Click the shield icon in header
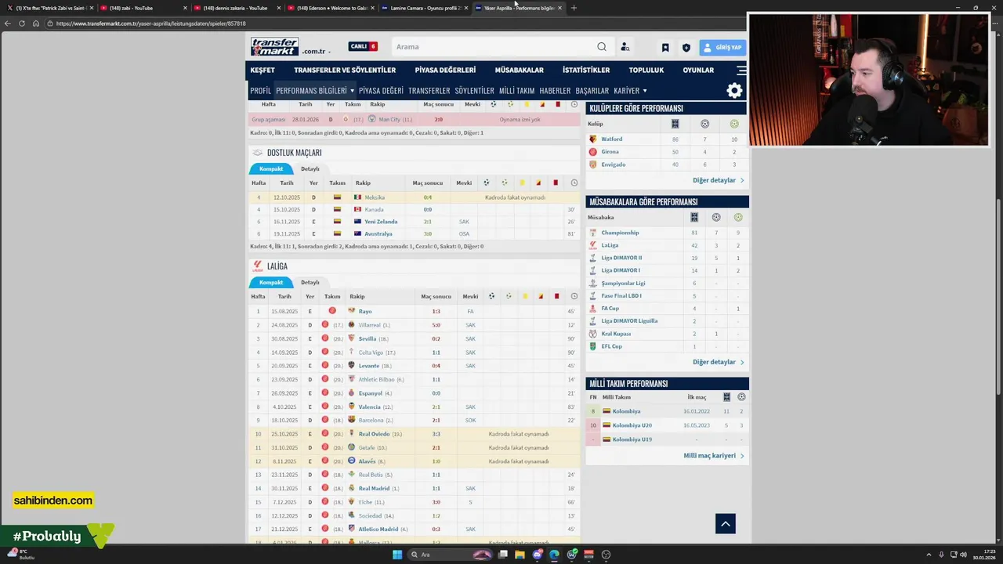Screen dimensions: 1003x564 (686, 48)
